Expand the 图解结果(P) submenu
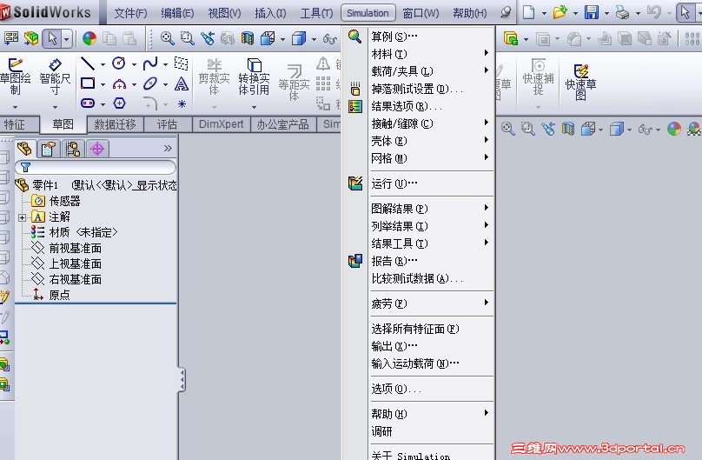The height and width of the screenshot is (460, 702). click(431, 209)
